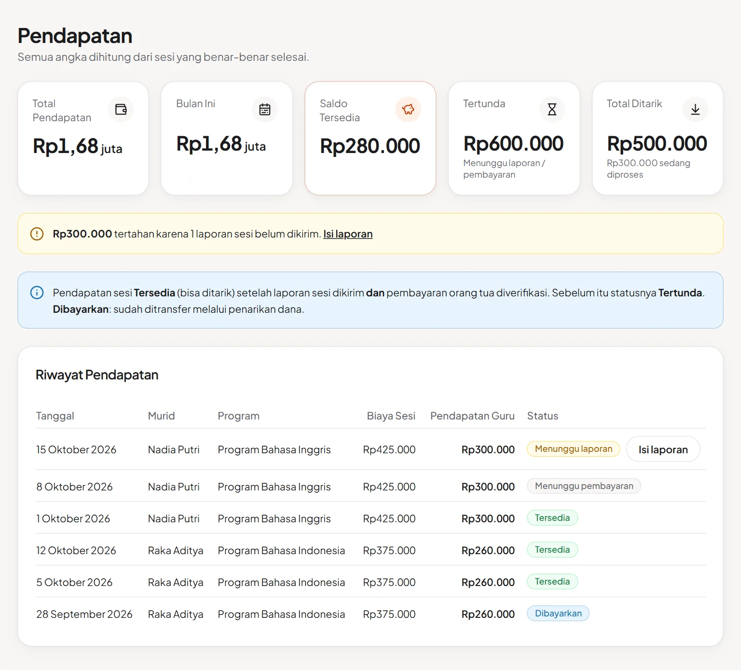Click Nadia Putri in the 1 Oktober row
This screenshot has height=670, width=741.
pyautogui.click(x=174, y=519)
